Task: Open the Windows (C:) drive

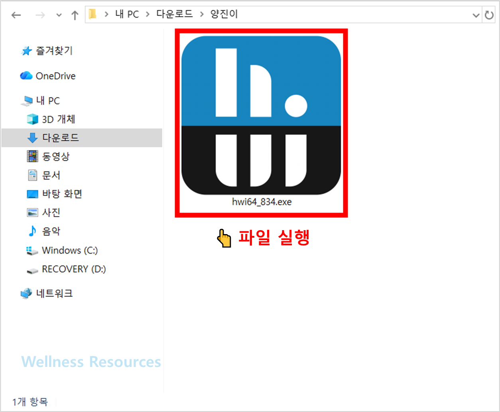Action: coord(70,250)
